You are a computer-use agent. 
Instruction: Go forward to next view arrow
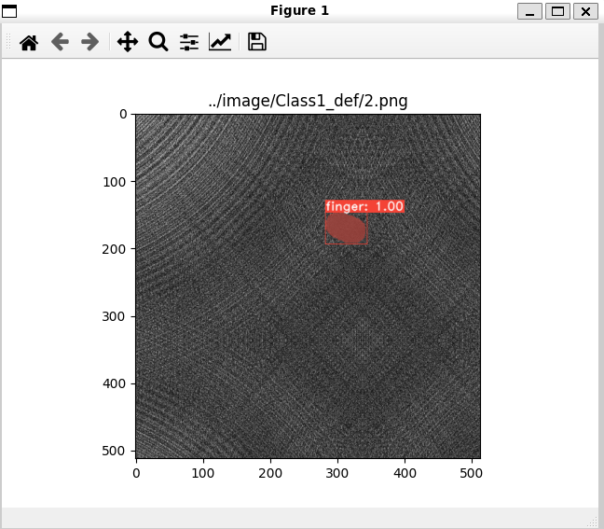(x=89, y=42)
